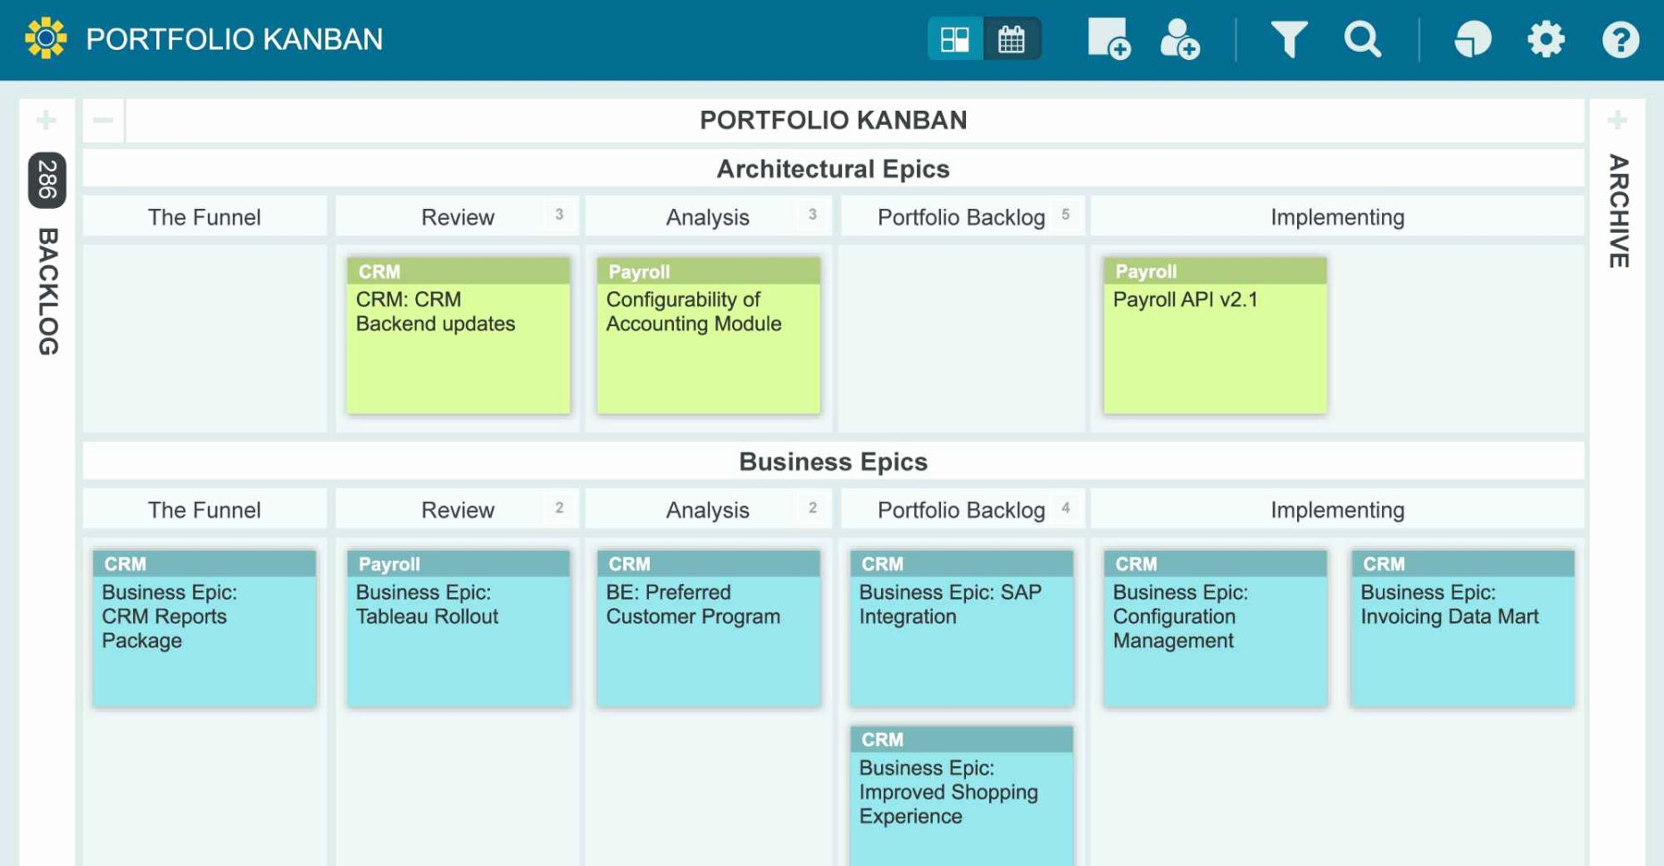View analytics with the pie-chart icon
1664x866 pixels.
1472,38
